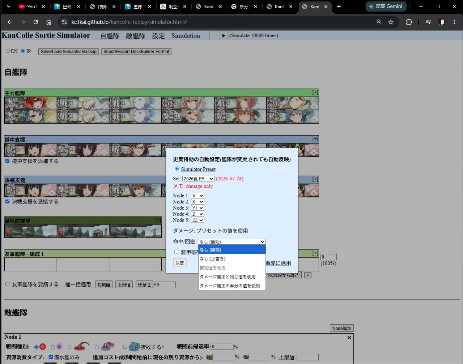
Task: Open 設定 in the top menu
Action: [158, 35]
